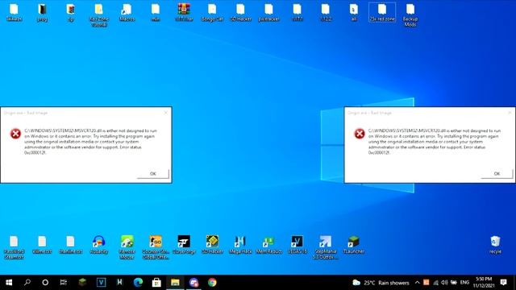516x290 pixels.
Task: Select the black shortcut icon beside Counter-Strike
Action: pos(184,245)
